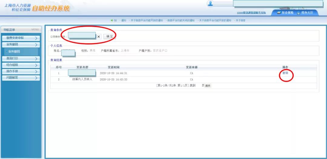Click the 社会保险 tab icon
Image resolution: width=327 pixels, height=159 pixels.
(x=279, y=13)
